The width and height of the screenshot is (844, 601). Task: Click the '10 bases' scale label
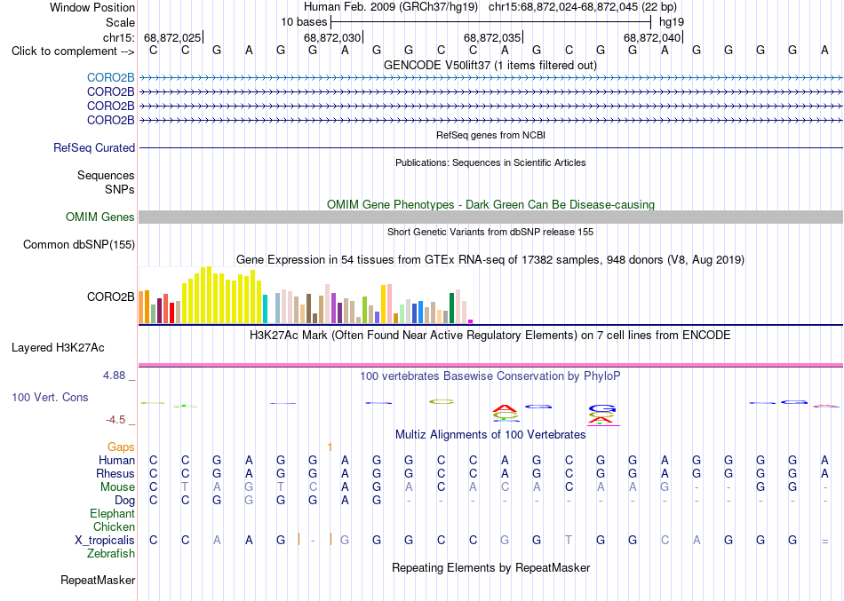pos(304,22)
